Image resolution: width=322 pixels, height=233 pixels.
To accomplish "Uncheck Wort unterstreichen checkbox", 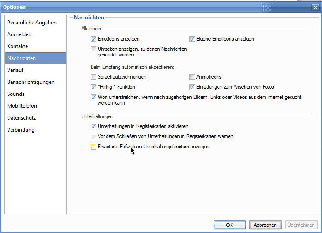I will tap(93, 97).
